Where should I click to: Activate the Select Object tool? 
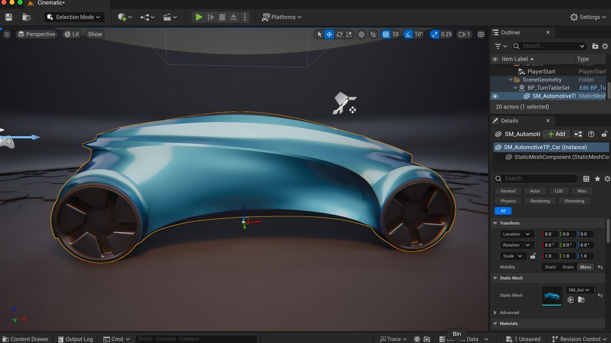pyautogui.click(x=318, y=34)
